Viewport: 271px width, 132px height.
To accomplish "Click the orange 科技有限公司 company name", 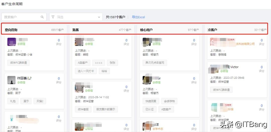I will tap(245, 44).
